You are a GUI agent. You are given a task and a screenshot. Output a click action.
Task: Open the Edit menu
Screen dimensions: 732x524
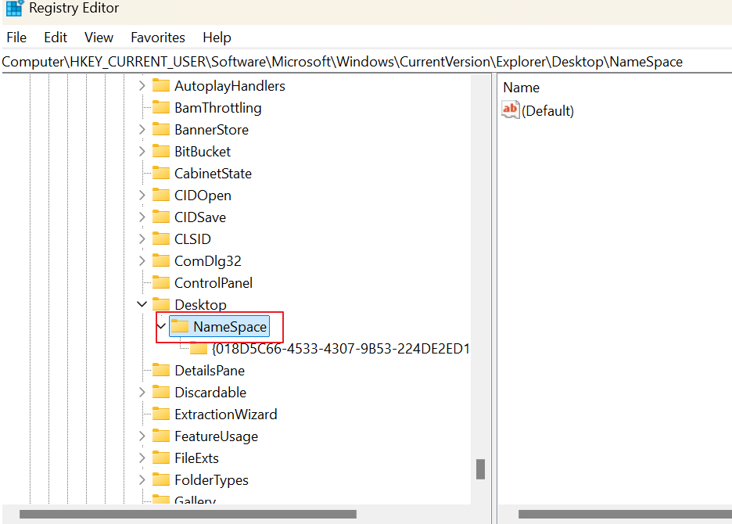pos(55,38)
